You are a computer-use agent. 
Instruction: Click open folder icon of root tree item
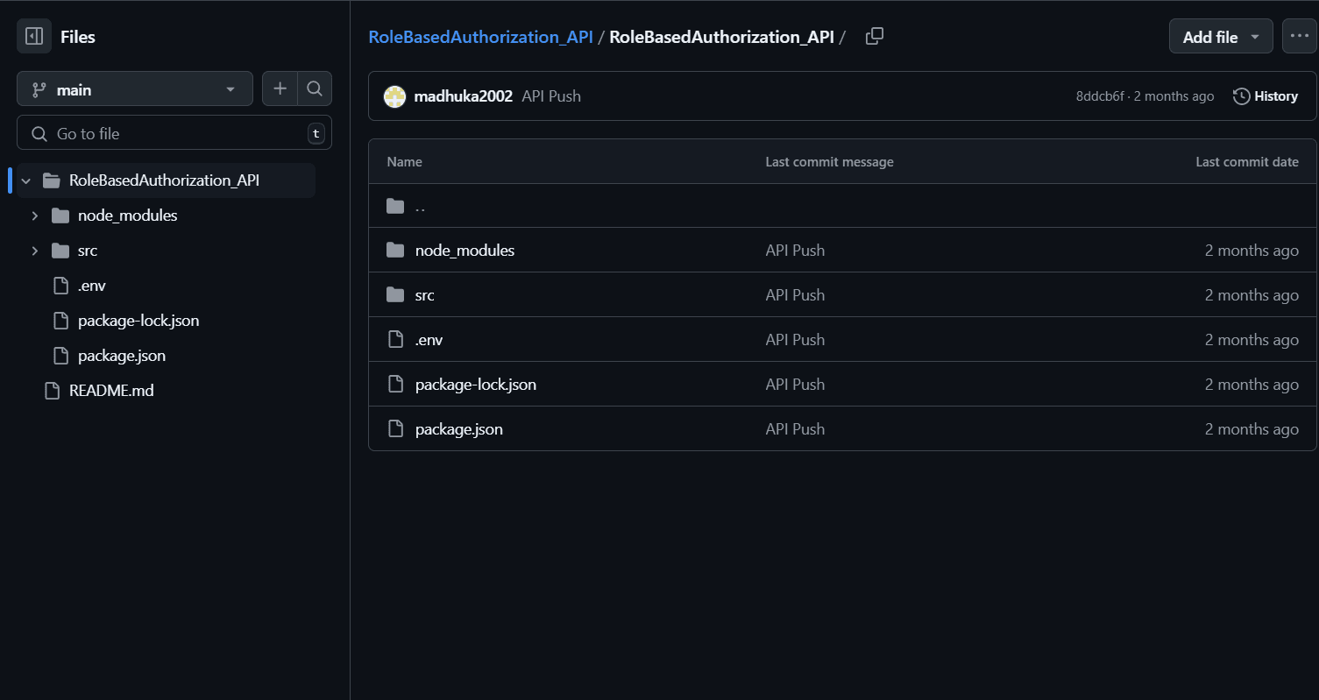coord(52,180)
